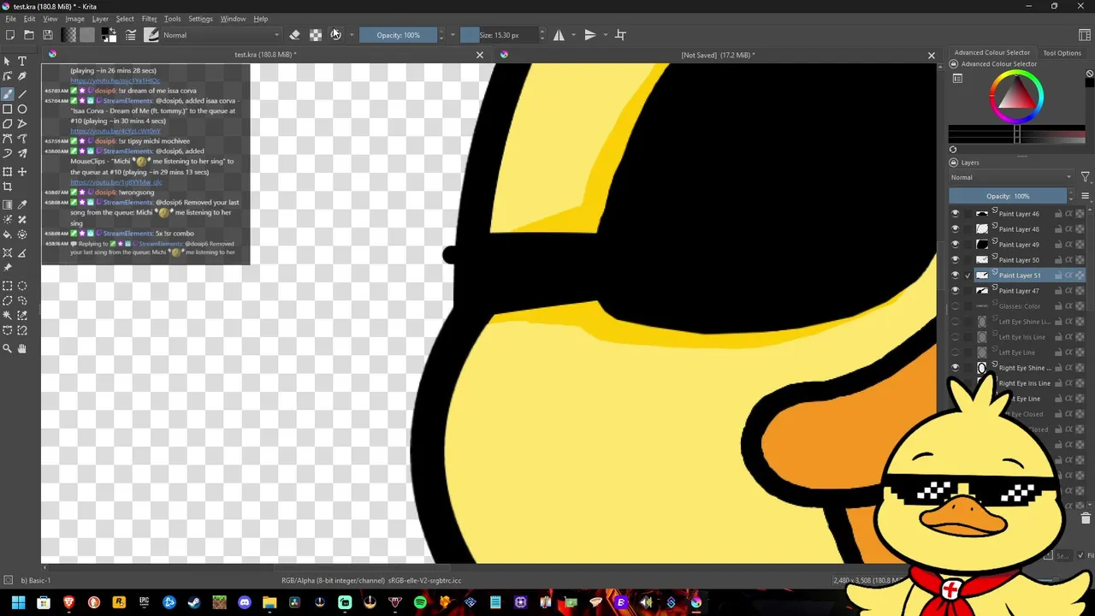The width and height of the screenshot is (1095, 616).
Task: Select the Measure tool
Action: 22,252
